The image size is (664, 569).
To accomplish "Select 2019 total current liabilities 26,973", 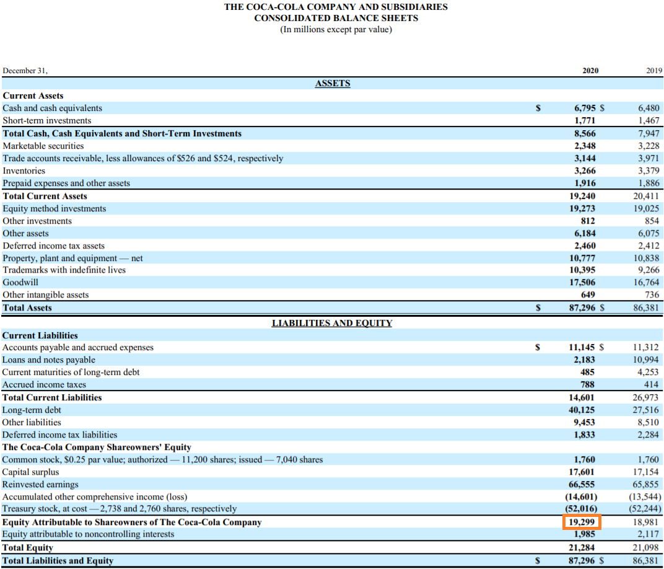I will coord(646,397).
